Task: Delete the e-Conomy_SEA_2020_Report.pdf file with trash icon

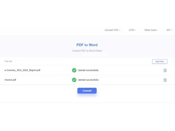Action: (165, 70)
